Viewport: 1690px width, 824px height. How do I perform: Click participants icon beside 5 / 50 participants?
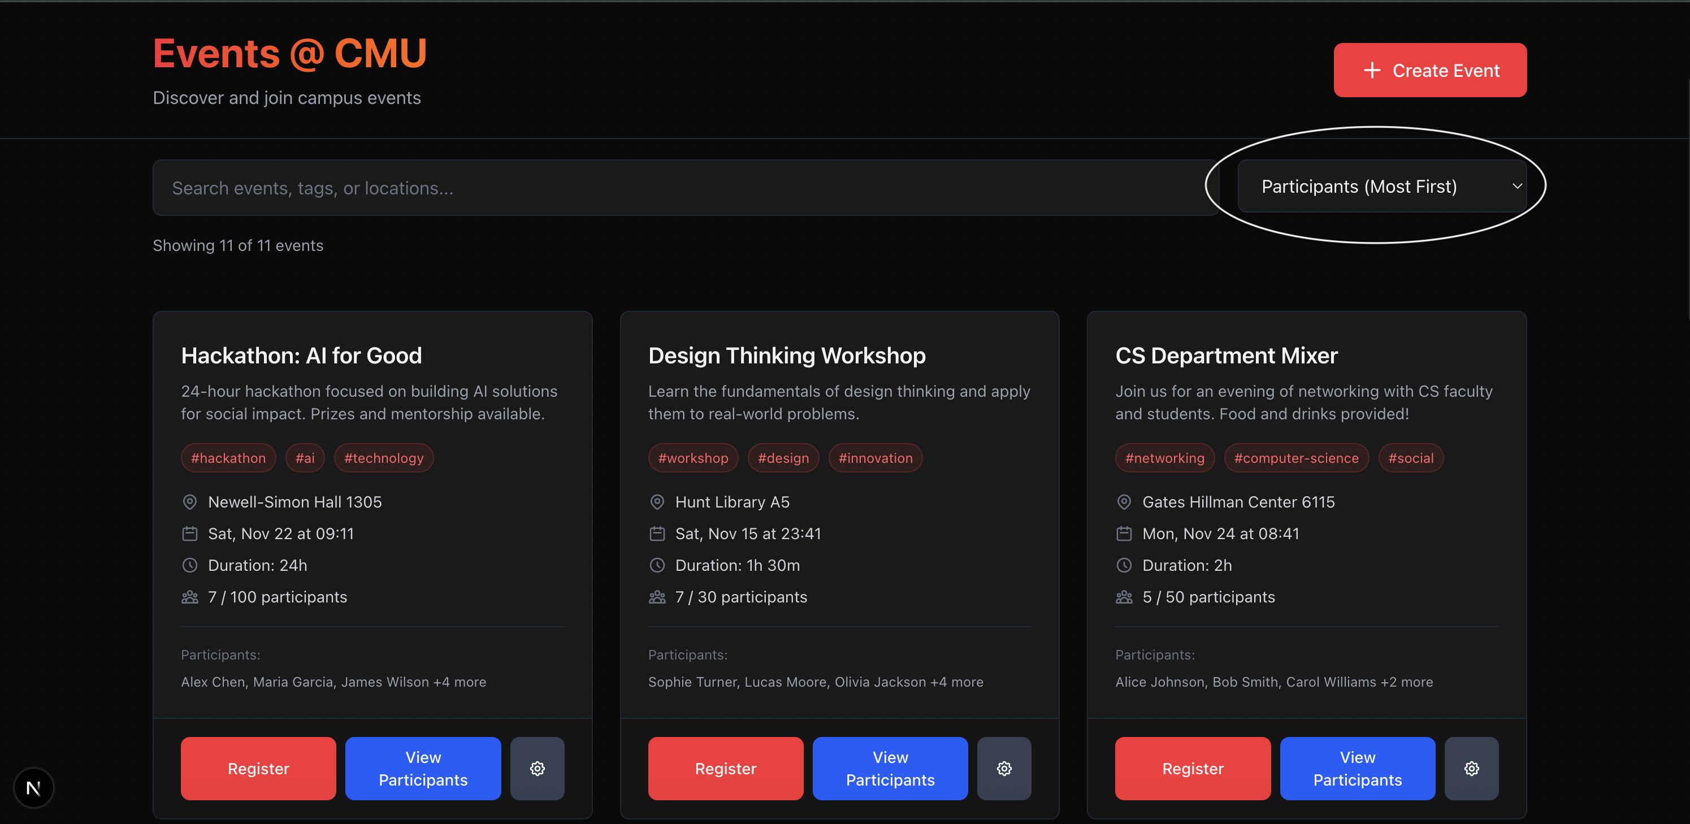click(1124, 597)
